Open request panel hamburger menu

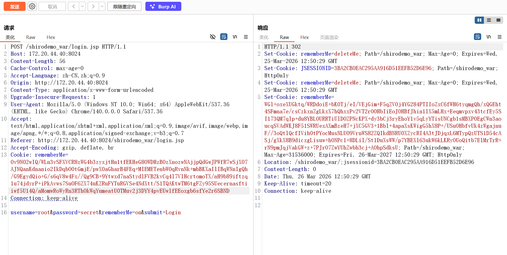pos(246,37)
